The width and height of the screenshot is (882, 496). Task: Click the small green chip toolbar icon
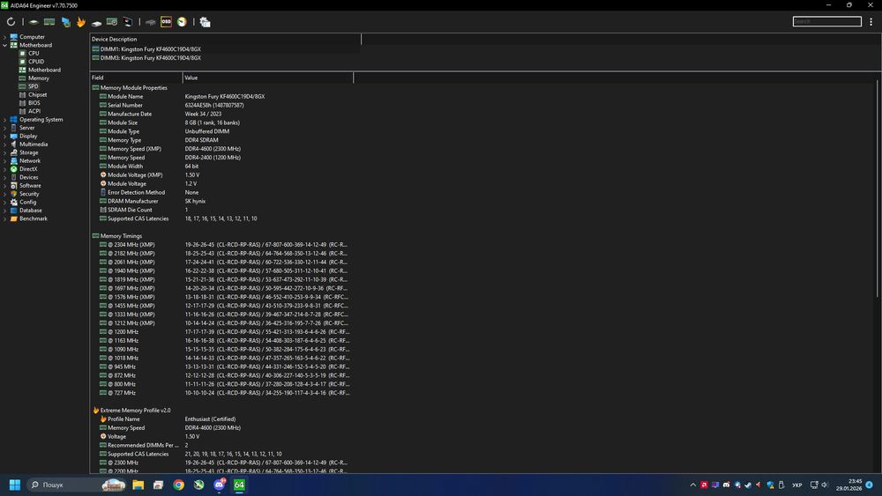[x=34, y=22]
